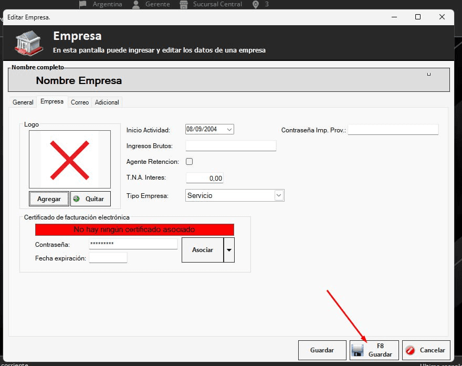Toggle the Agente Retencion checkbox

190,162
